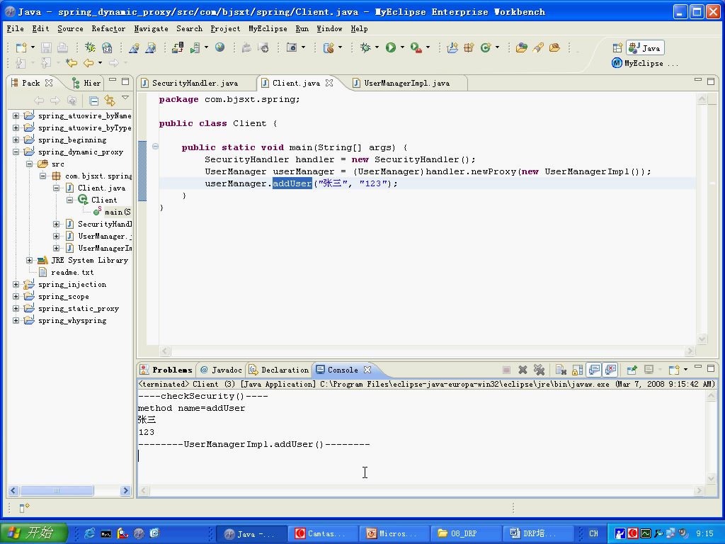Click the Open Type toolbar icon
Viewport: 725px width, 544px height.
point(521,47)
